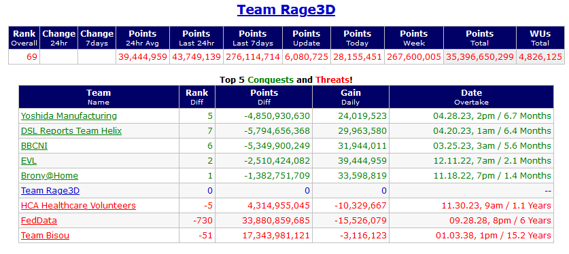Select overtake date 01.03.38, 1pm / 15.2 Years
The image size is (569, 254).
(494, 236)
